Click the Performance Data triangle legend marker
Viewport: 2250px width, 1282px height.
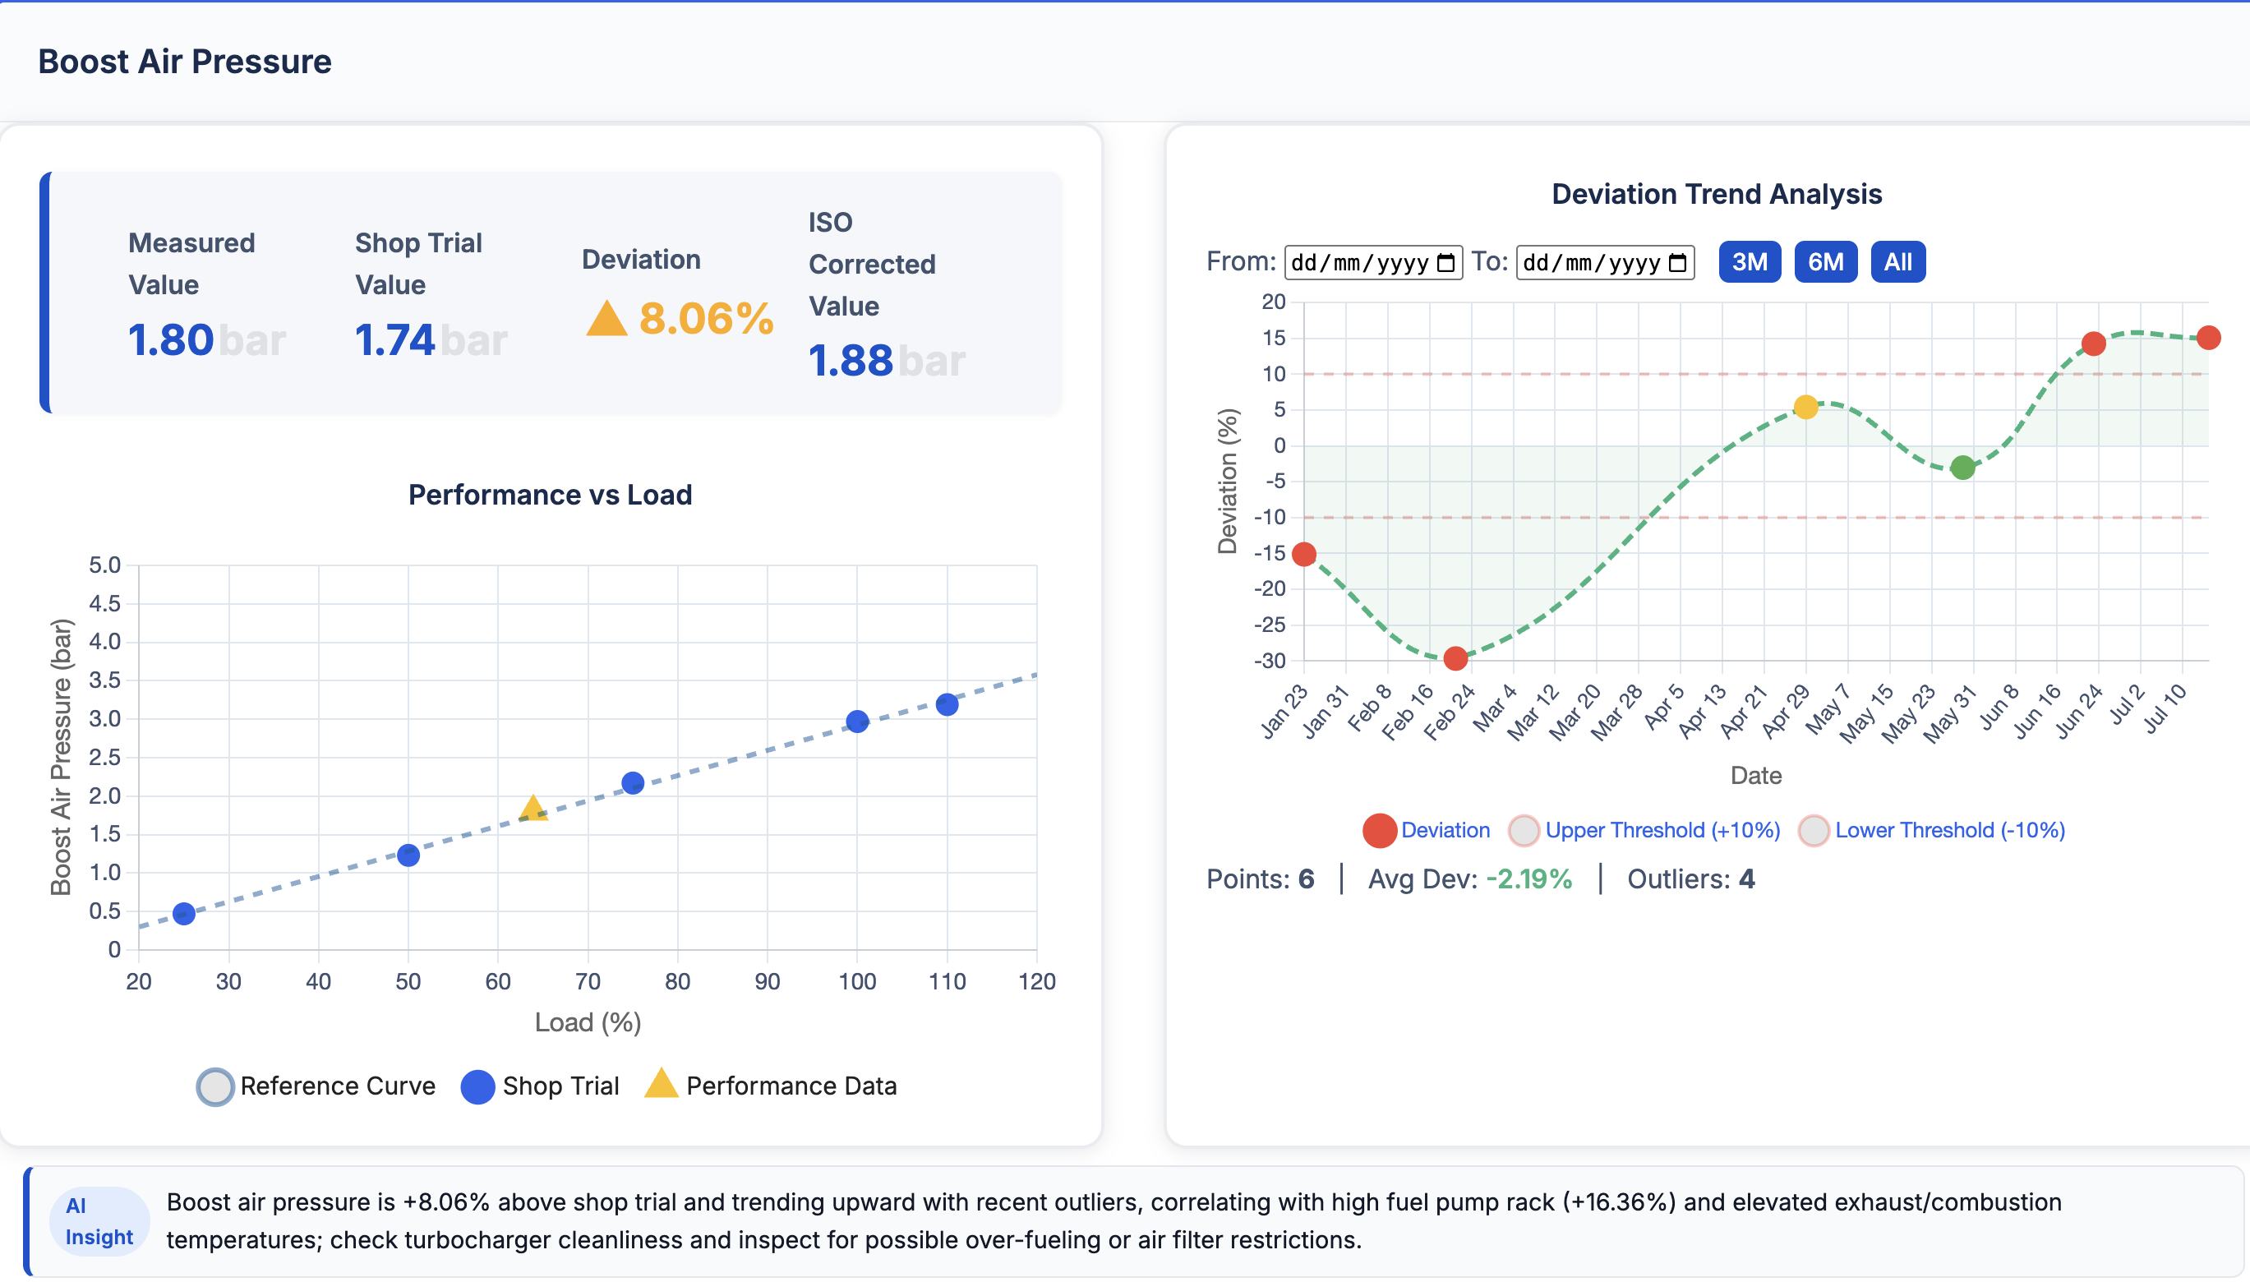coord(663,1085)
